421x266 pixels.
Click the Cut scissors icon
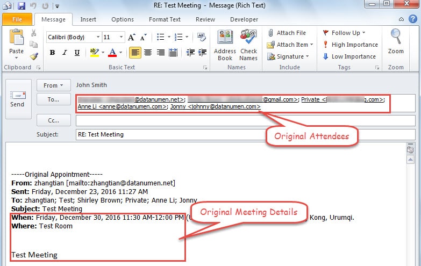pyautogui.click(x=33, y=33)
